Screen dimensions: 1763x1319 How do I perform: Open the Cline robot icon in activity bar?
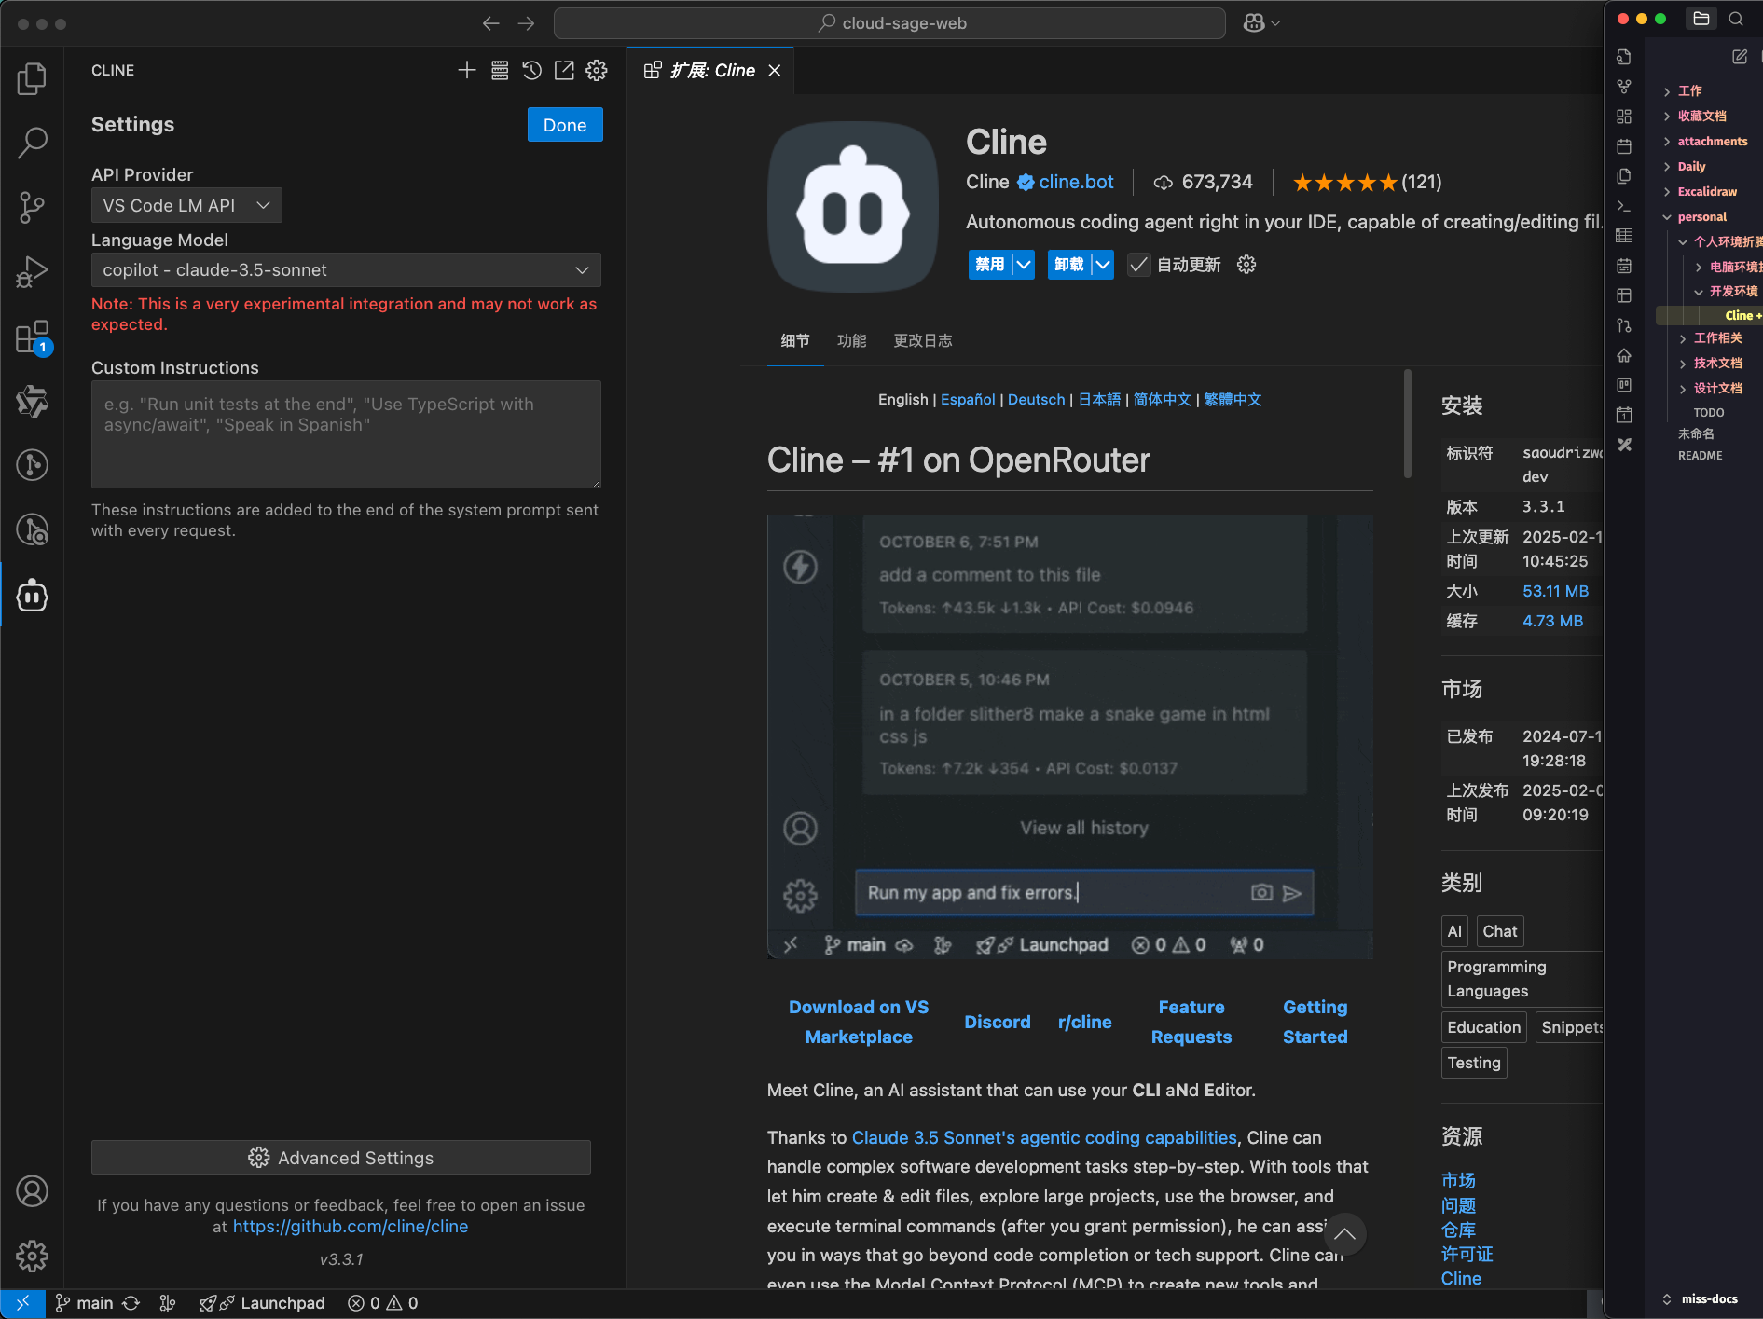tap(32, 595)
